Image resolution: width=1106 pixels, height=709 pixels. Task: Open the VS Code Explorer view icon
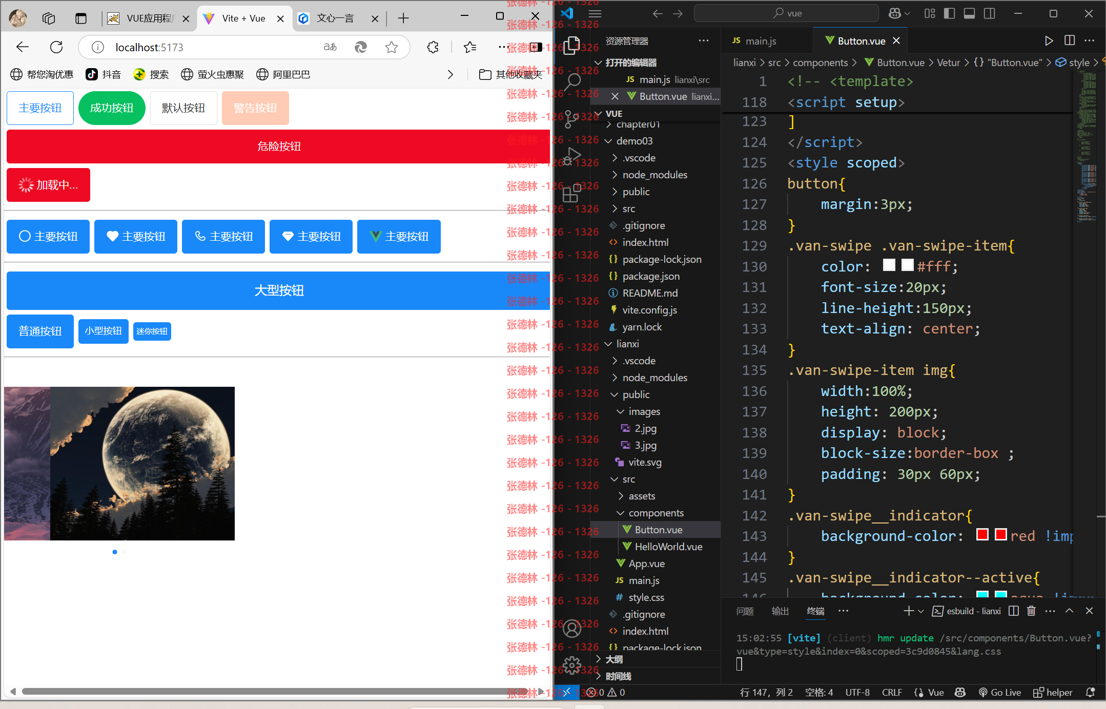[571, 46]
